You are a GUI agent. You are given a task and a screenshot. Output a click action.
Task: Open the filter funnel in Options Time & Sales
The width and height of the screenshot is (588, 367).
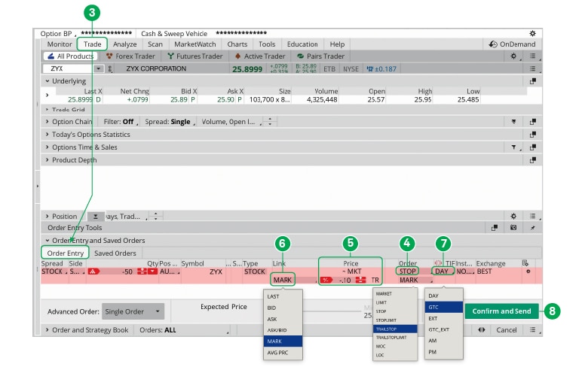(x=514, y=147)
